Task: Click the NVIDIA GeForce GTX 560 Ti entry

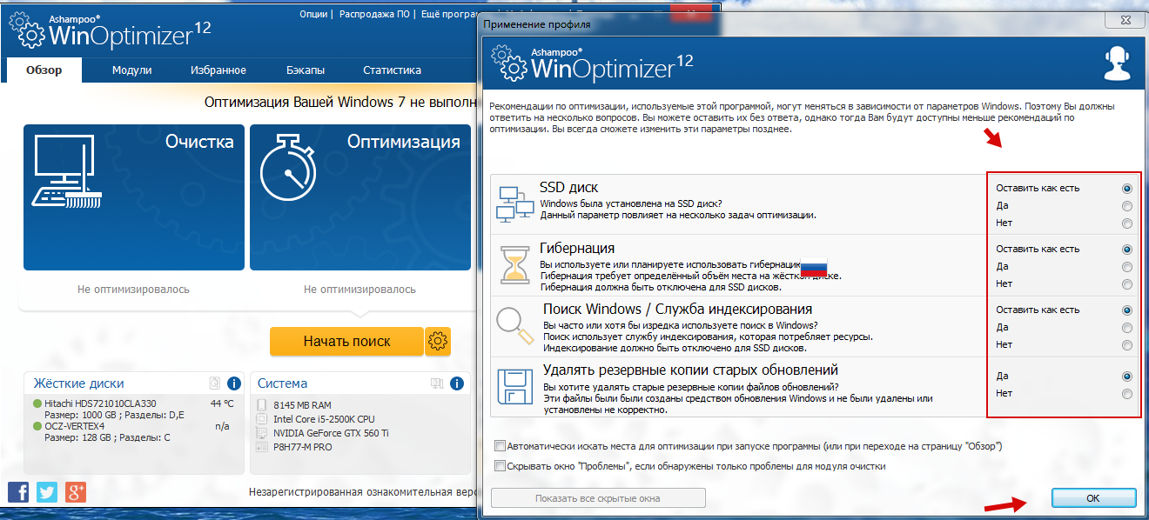Action: pos(331,433)
